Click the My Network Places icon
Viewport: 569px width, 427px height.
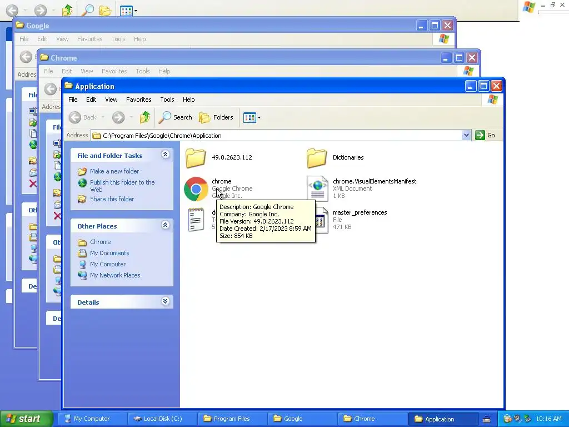click(82, 275)
